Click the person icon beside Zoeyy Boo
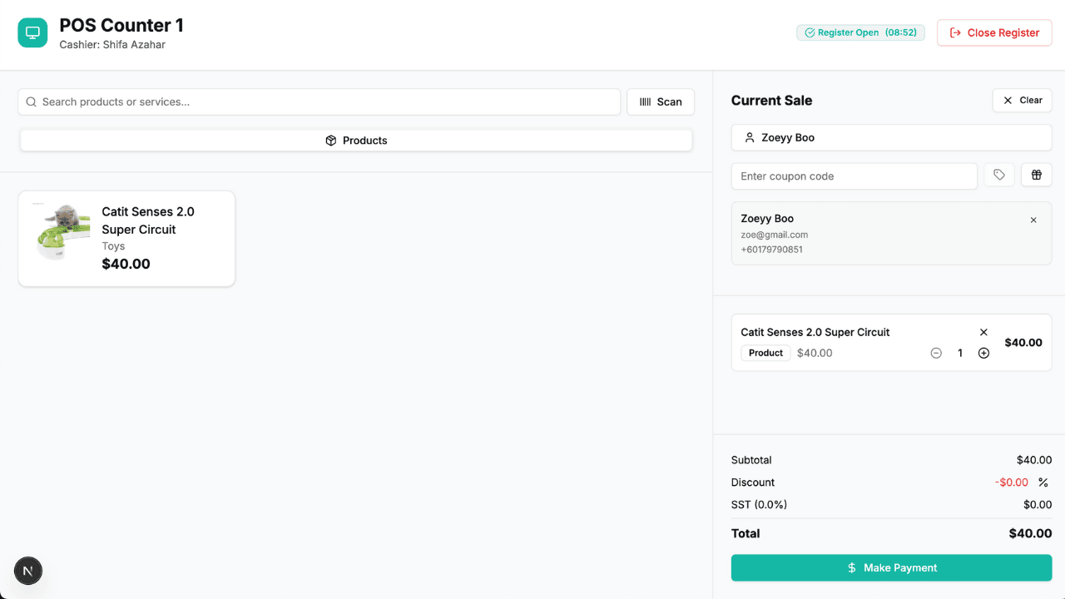 [x=749, y=137]
